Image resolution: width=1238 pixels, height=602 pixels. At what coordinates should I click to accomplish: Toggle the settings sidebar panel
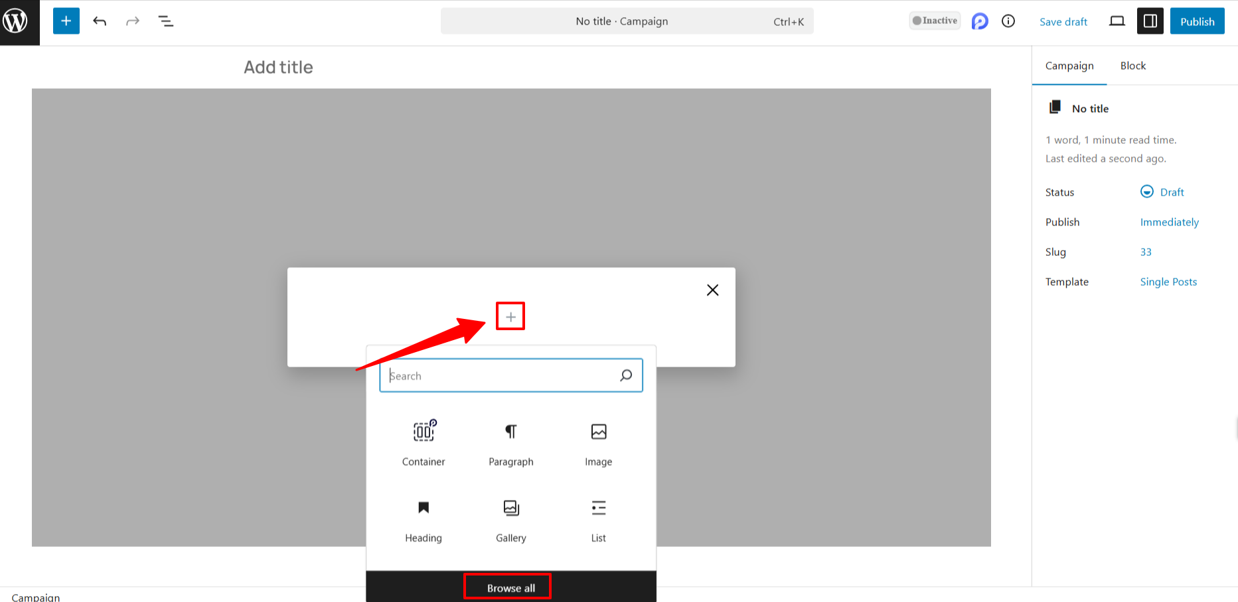[x=1150, y=21]
